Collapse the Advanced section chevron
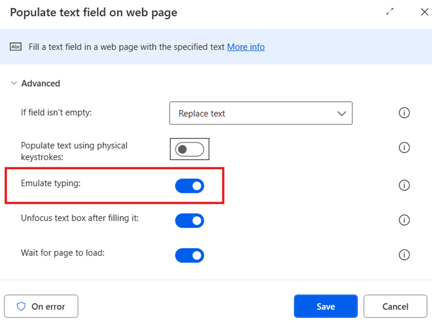The width and height of the screenshot is (432, 323). pyautogui.click(x=14, y=84)
